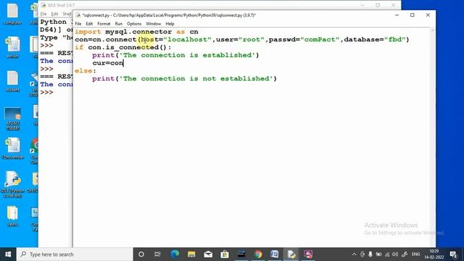464x261 pixels.
Task: Open the Window menu in the editor
Action: pos(153,24)
